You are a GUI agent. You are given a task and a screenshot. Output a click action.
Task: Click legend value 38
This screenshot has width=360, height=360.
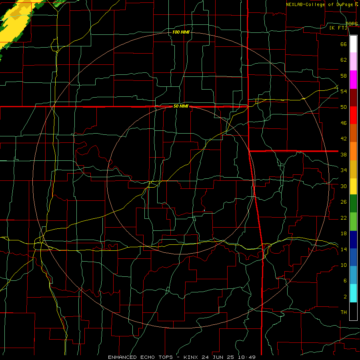(344, 155)
